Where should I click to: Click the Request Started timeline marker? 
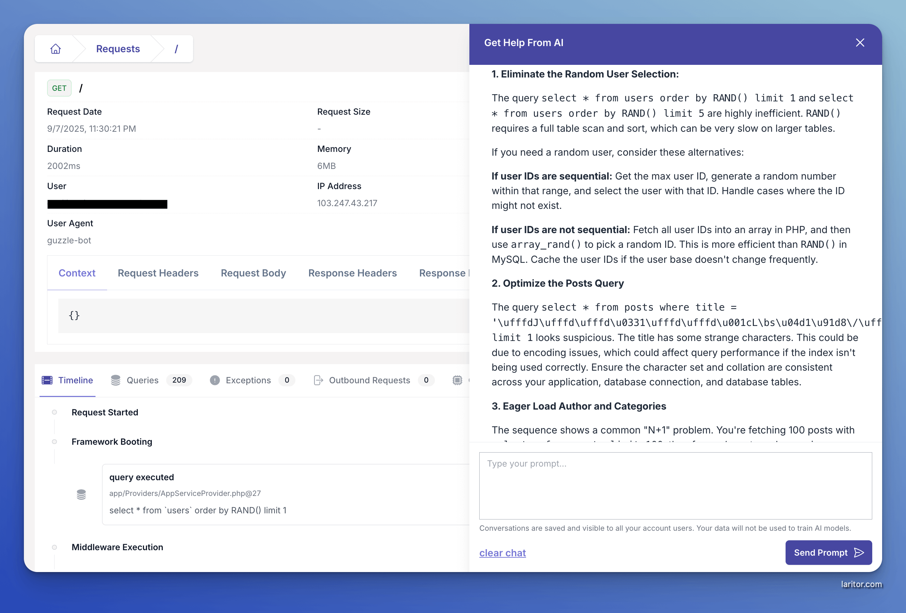coord(55,412)
